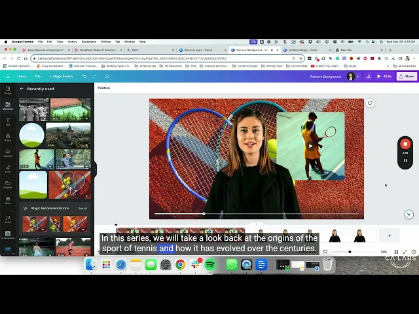Select the Draw tool icon
Image resolution: width=419 pixels, height=314 pixels.
tap(8, 169)
